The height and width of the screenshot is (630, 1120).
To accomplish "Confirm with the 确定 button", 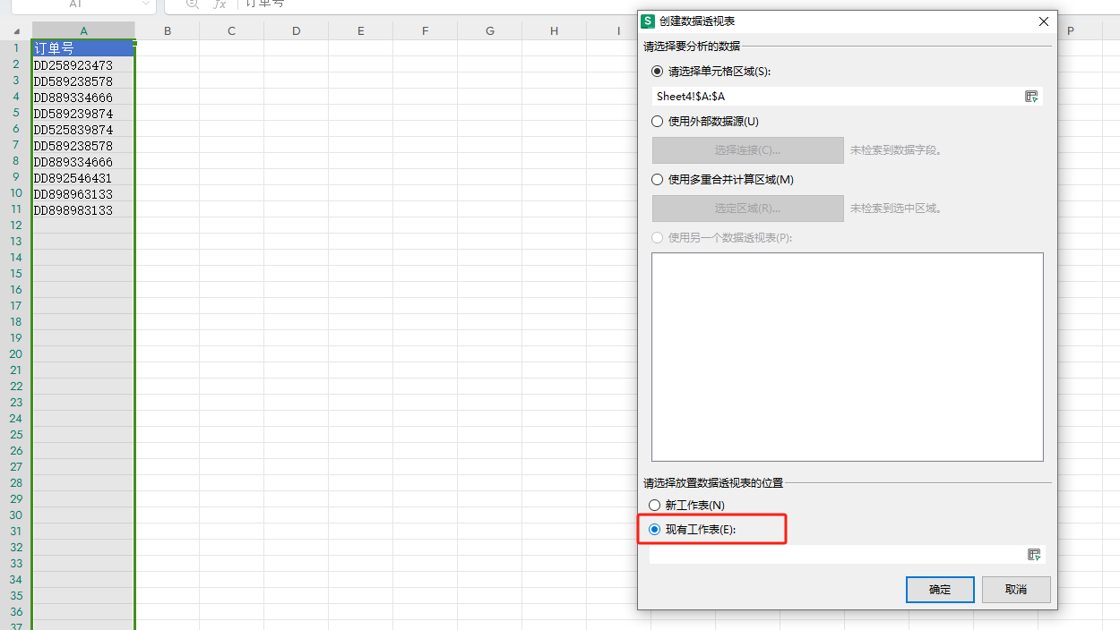I will point(940,590).
